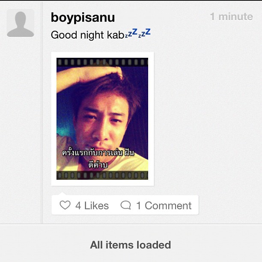
Task: Tap the speech bubble comment icon
Action: (126, 205)
